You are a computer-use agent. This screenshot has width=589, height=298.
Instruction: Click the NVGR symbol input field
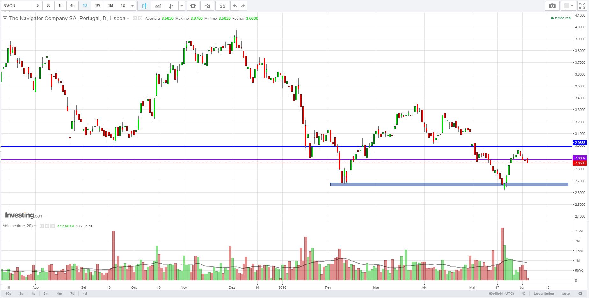[x=17, y=6]
